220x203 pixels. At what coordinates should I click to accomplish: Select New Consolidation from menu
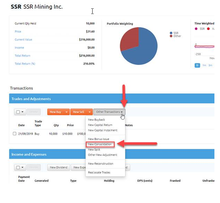[100, 144]
